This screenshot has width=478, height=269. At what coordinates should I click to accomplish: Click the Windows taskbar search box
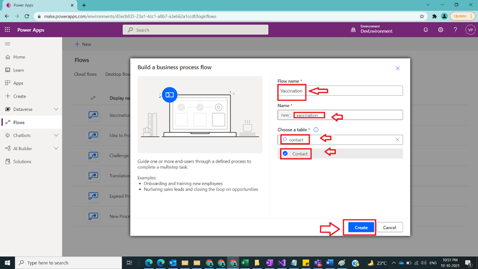click(x=68, y=263)
